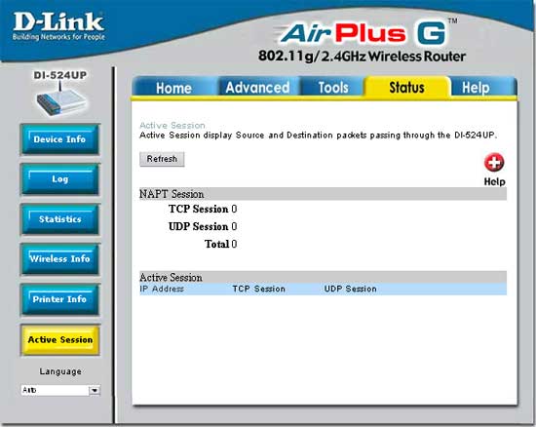Click the Total value row

coord(220,244)
